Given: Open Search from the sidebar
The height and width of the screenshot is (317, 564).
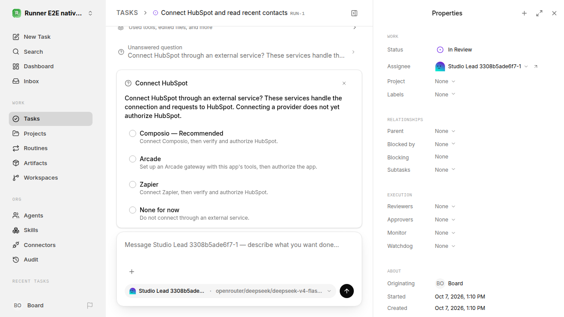Looking at the screenshot, I should tap(51, 52).
